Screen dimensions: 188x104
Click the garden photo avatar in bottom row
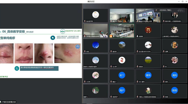95,90
